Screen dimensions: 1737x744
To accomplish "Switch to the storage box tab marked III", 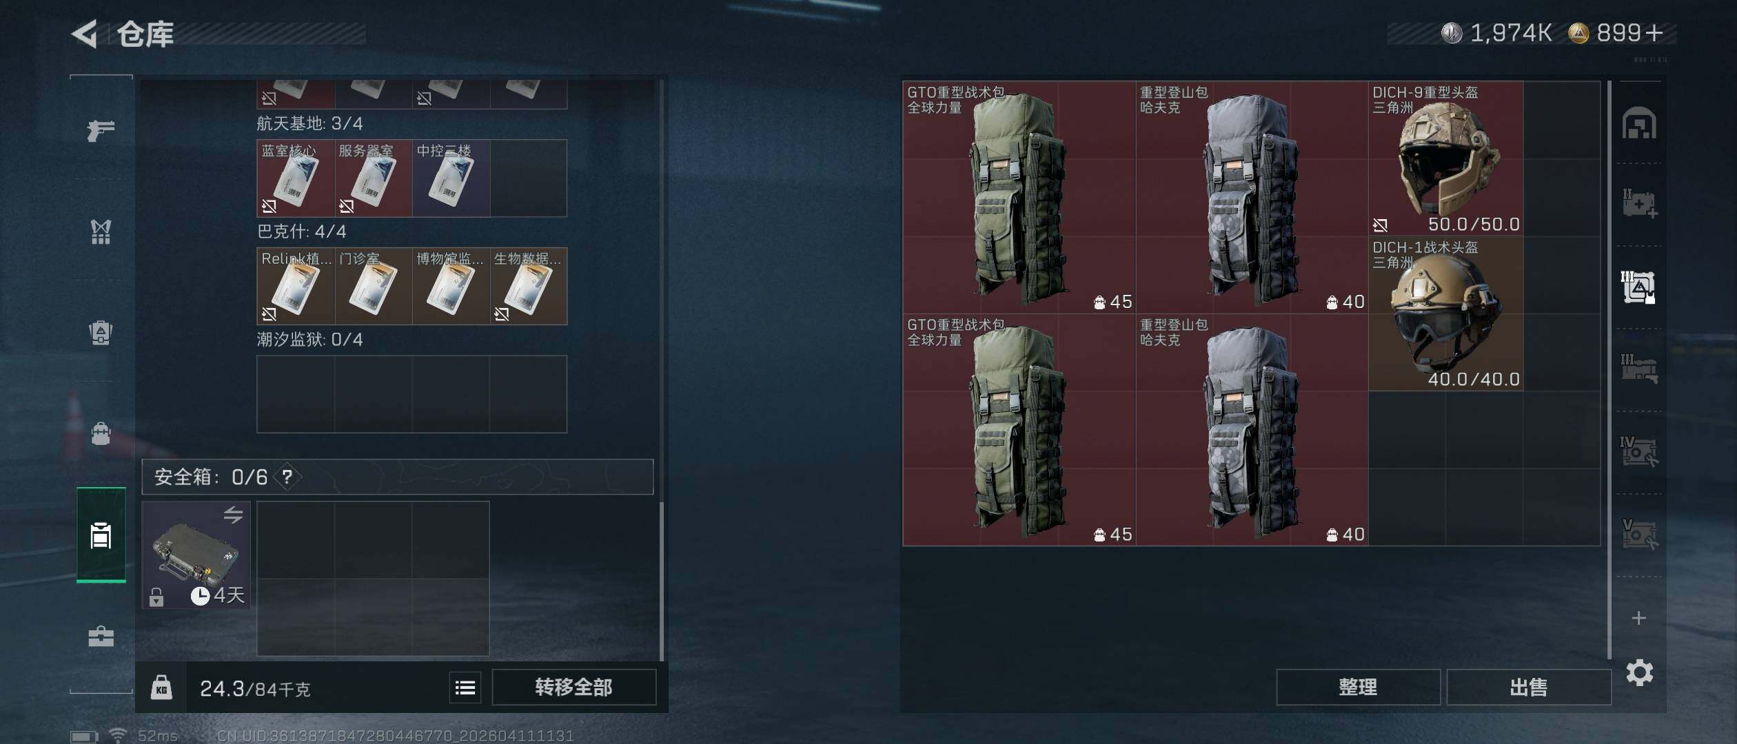I will [x=1639, y=369].
